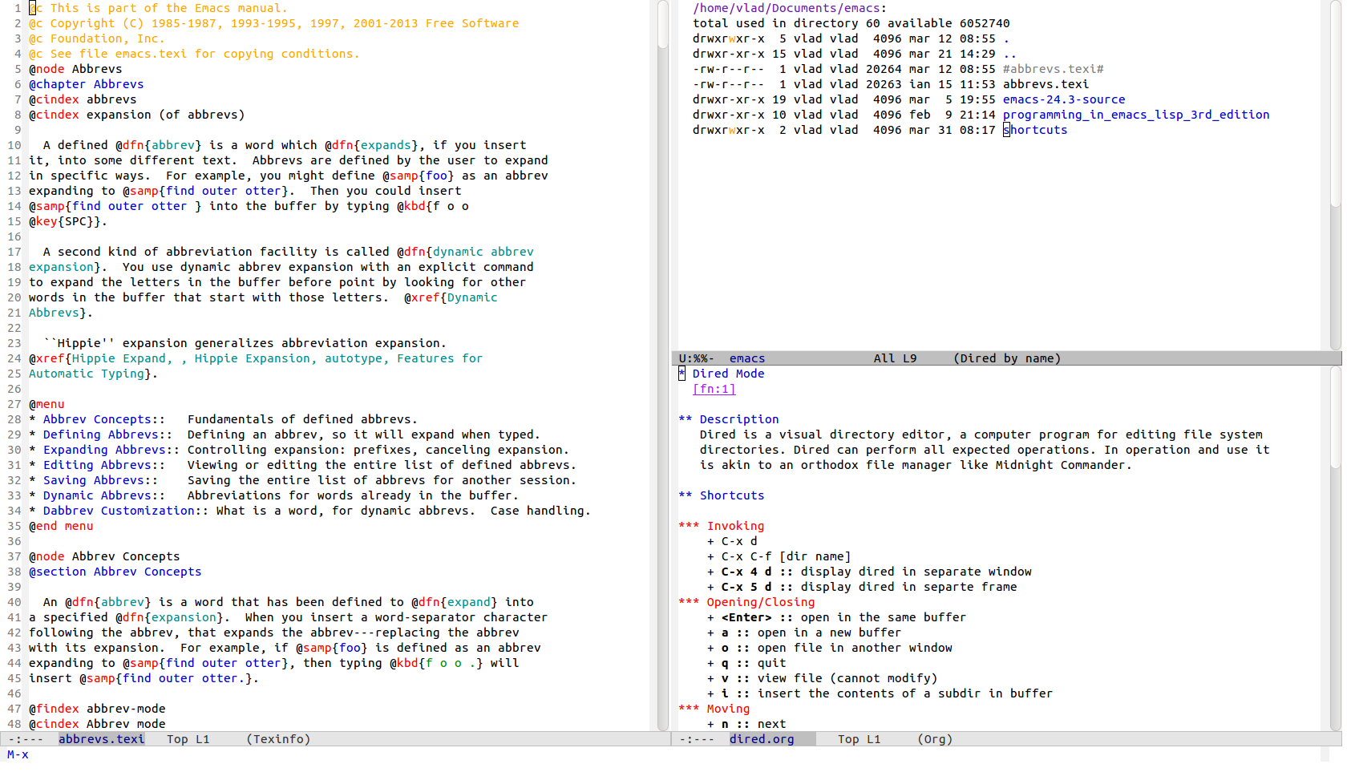Image resolution: width=1347 pixels, height=772 pixels.
Task: Click the @end menu line
Action: coord(61,526)
